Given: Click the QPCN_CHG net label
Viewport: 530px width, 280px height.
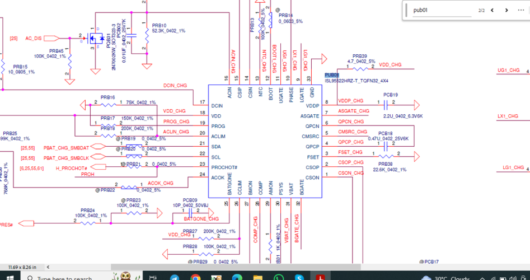Looking at the screenshot, I should coord(351,122).
